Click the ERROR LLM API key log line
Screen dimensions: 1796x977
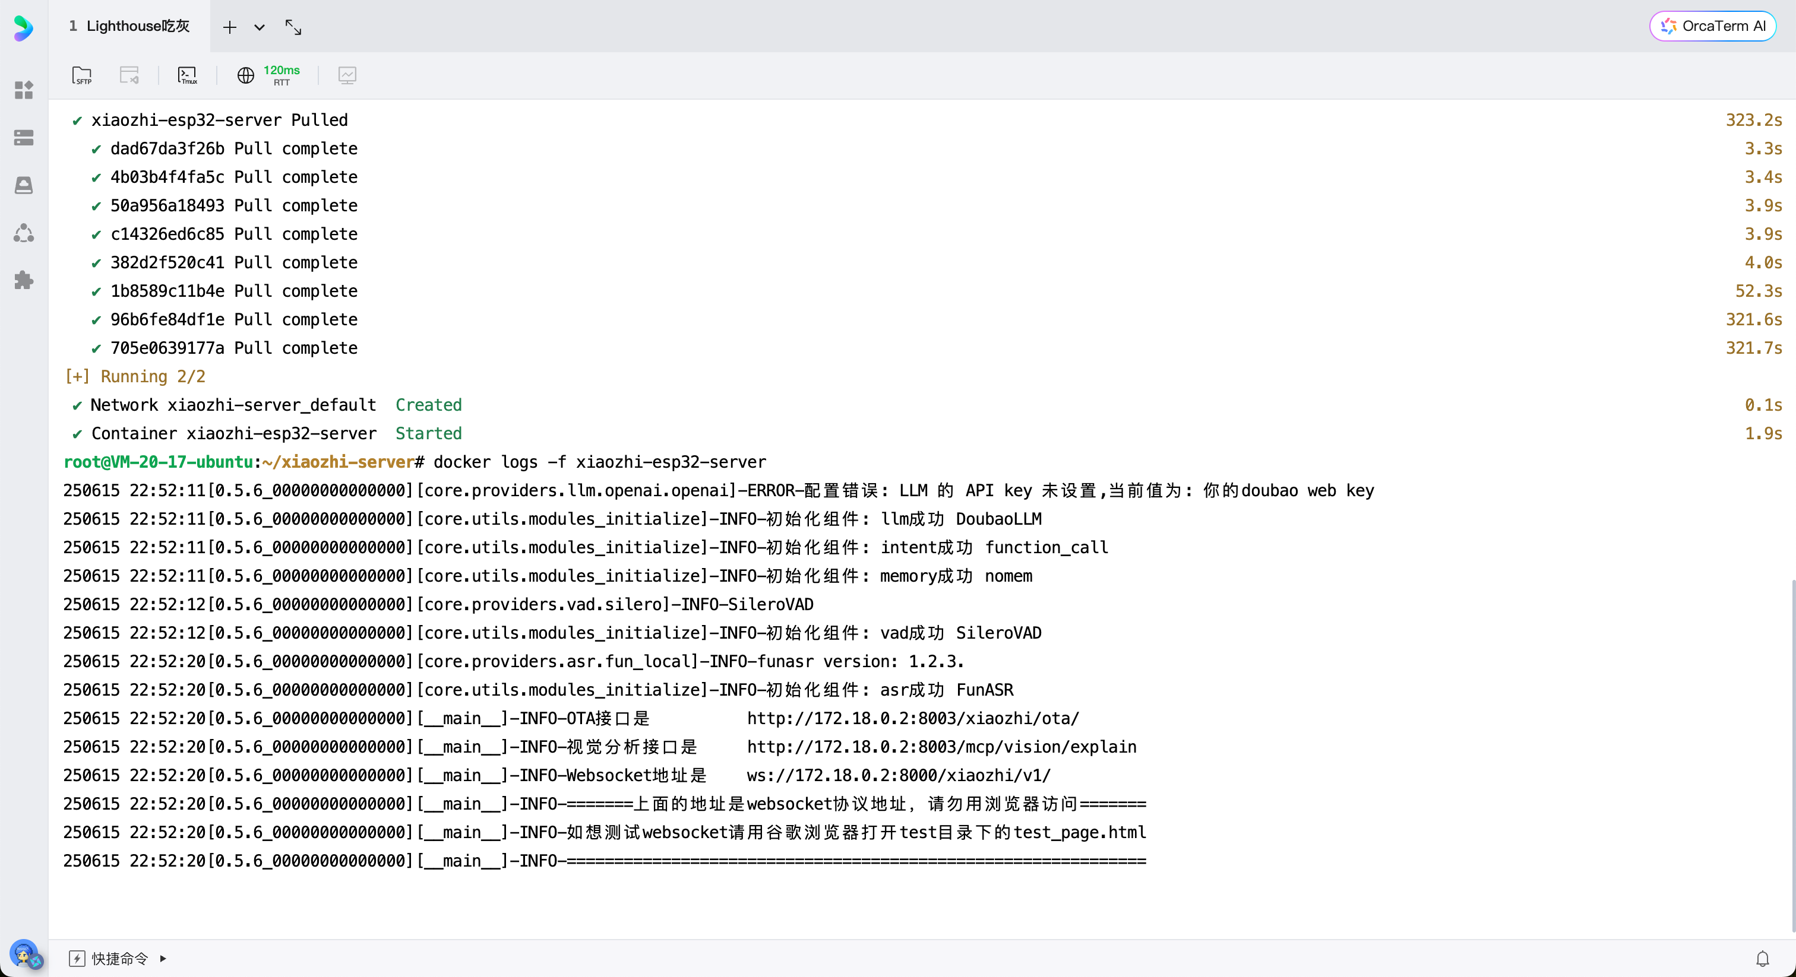coord(719,491)
